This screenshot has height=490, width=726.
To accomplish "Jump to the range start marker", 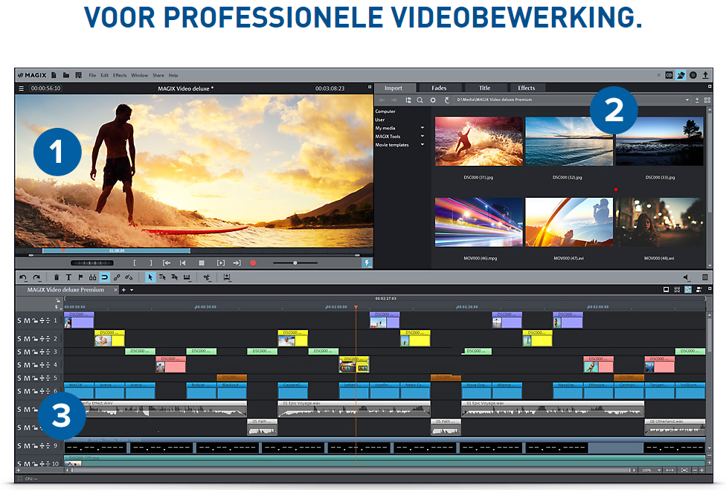I will tap(167, 262).
